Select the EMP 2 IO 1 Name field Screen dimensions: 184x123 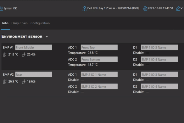pyautogui.click(x=99, y=74)
